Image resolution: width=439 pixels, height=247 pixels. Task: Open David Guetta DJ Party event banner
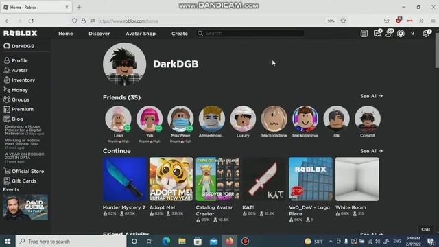[25, 207]
